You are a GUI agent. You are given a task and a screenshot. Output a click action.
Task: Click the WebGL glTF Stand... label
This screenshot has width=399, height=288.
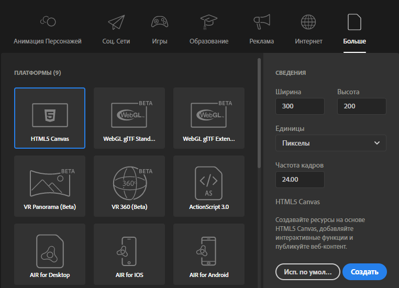[129, 139]
